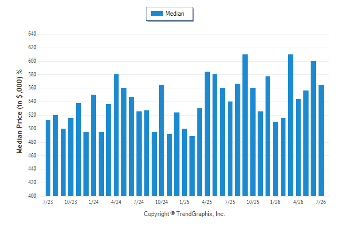339x227 pixels.
Task: Click the 400 y-axis baseline label
Action: (x=32, y=196)
